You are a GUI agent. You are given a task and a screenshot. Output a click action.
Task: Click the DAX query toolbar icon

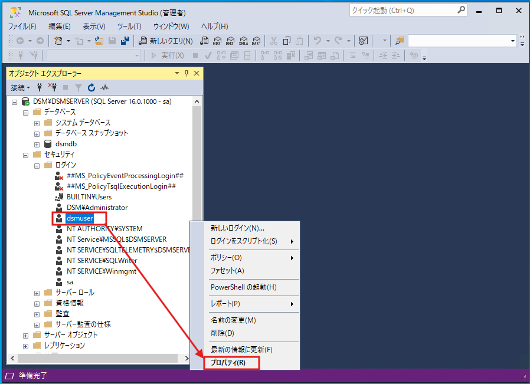(256, 41)
